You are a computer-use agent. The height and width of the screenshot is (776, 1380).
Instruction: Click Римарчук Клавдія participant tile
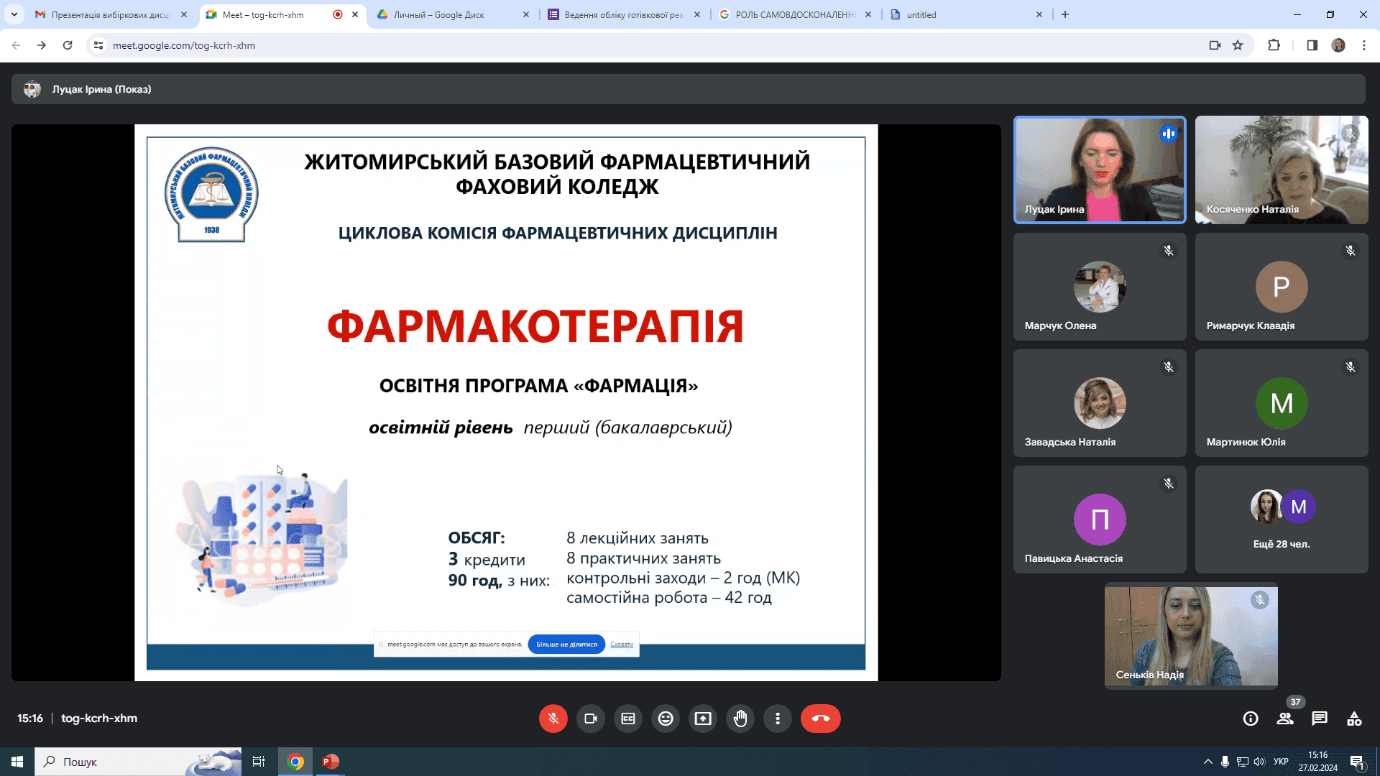tap(1282, 287)
